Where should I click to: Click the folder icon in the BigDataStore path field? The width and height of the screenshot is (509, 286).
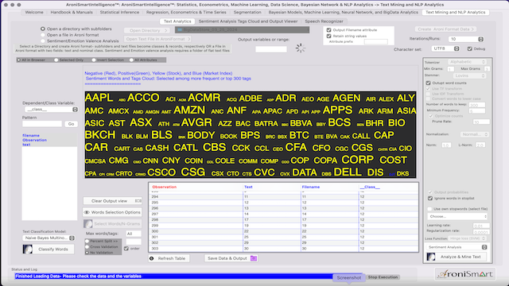180,30
